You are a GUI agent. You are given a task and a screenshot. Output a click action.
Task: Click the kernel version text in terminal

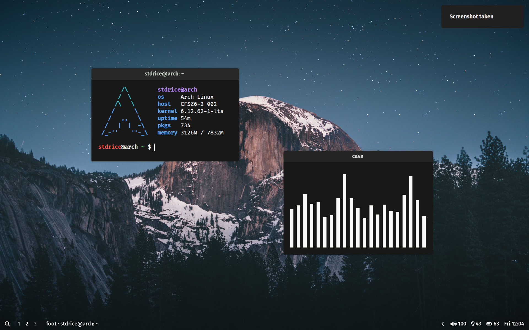(202, 111)
